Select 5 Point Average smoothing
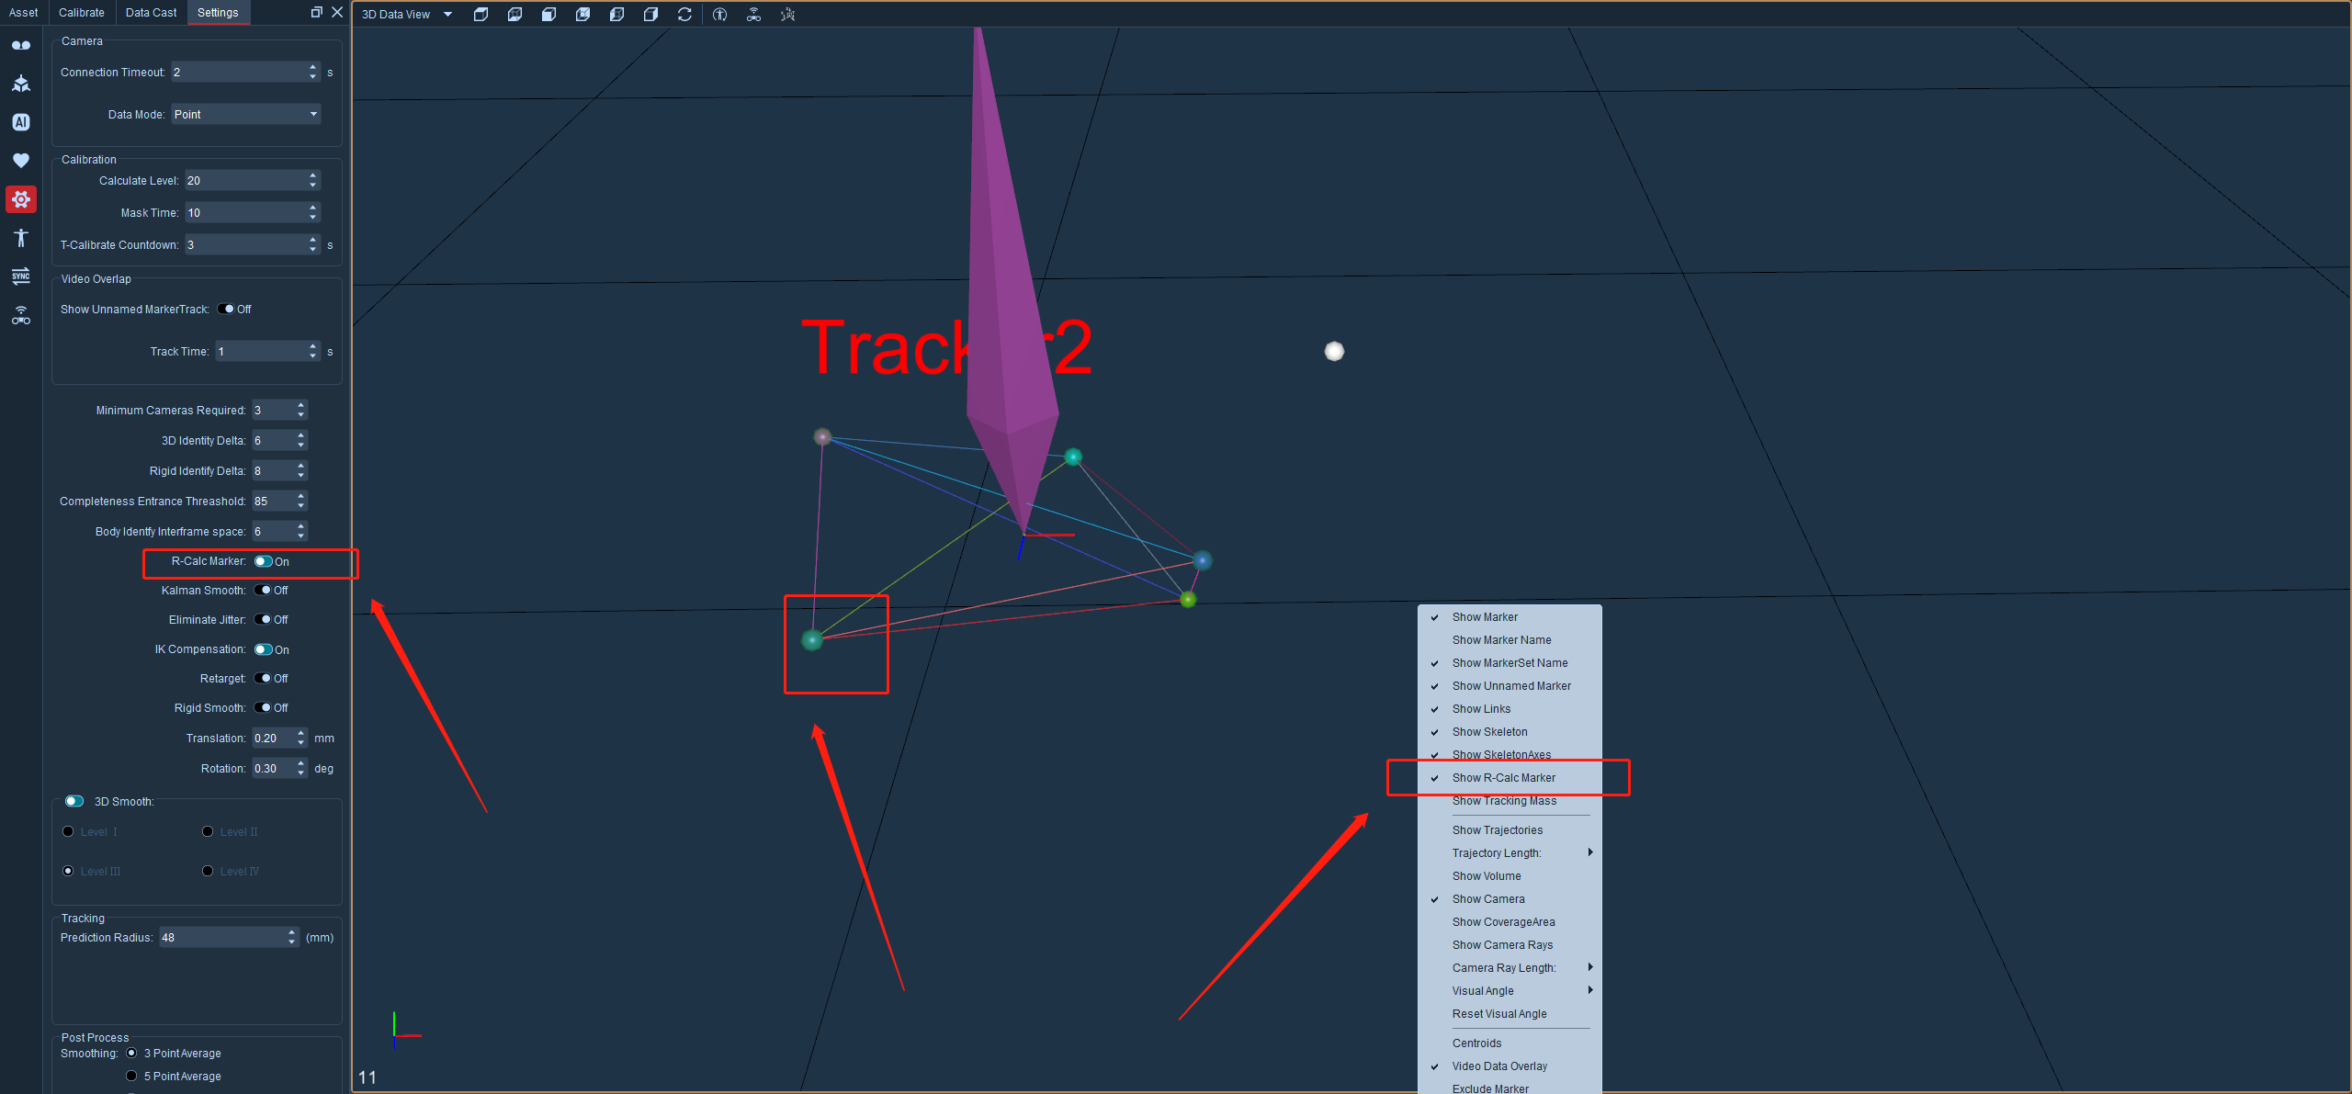 131,1076
